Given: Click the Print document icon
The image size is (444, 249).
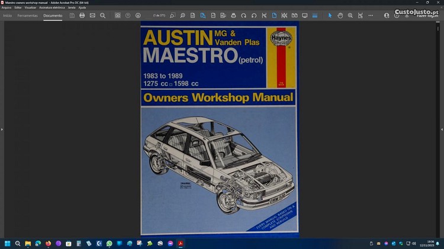Looking at the screenshot, I should click(x=82, y=15).
